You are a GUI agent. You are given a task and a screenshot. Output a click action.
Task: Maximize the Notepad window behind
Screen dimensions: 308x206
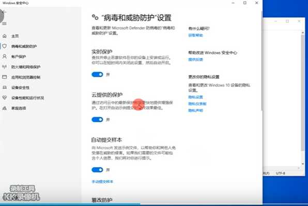point(287,21)
